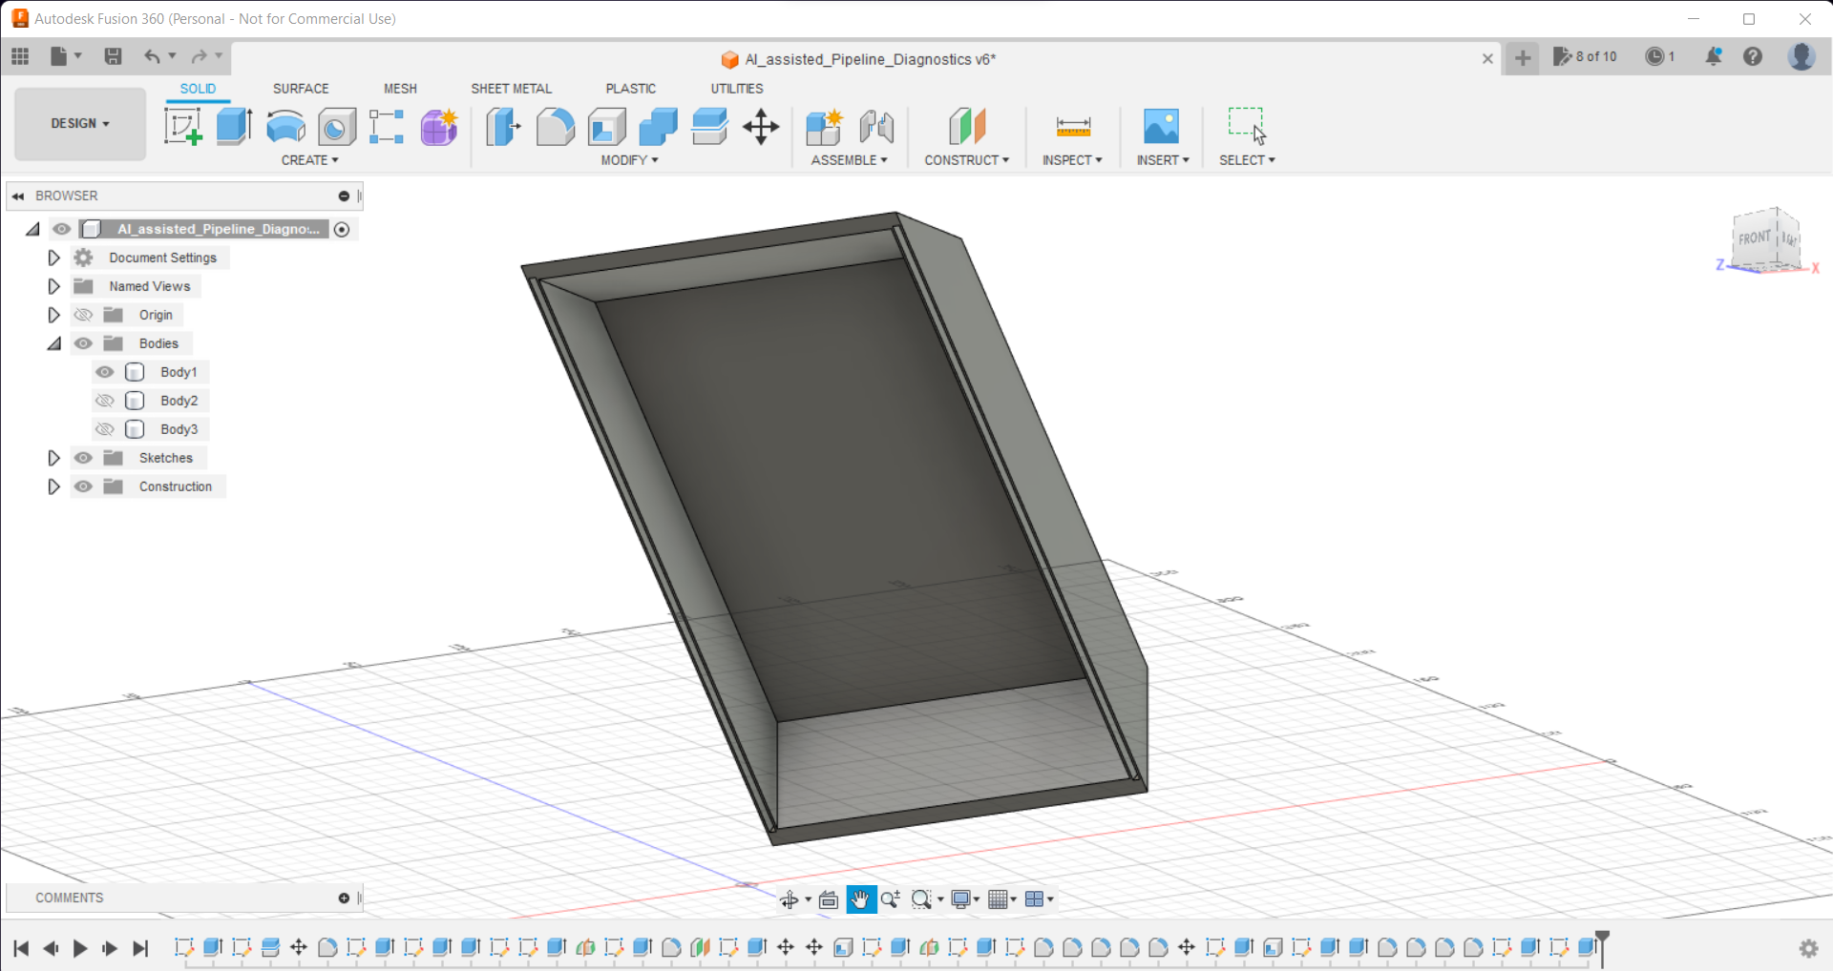Activate the Extrude tool
1833x971 pixels.
click(234, 127)
